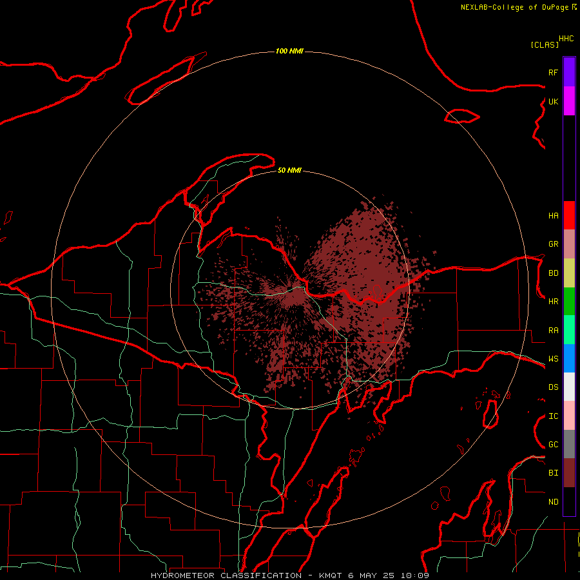Screen dimensions: 580x580
Task: Click the "GR" legend label
Action: pos(553,244)
